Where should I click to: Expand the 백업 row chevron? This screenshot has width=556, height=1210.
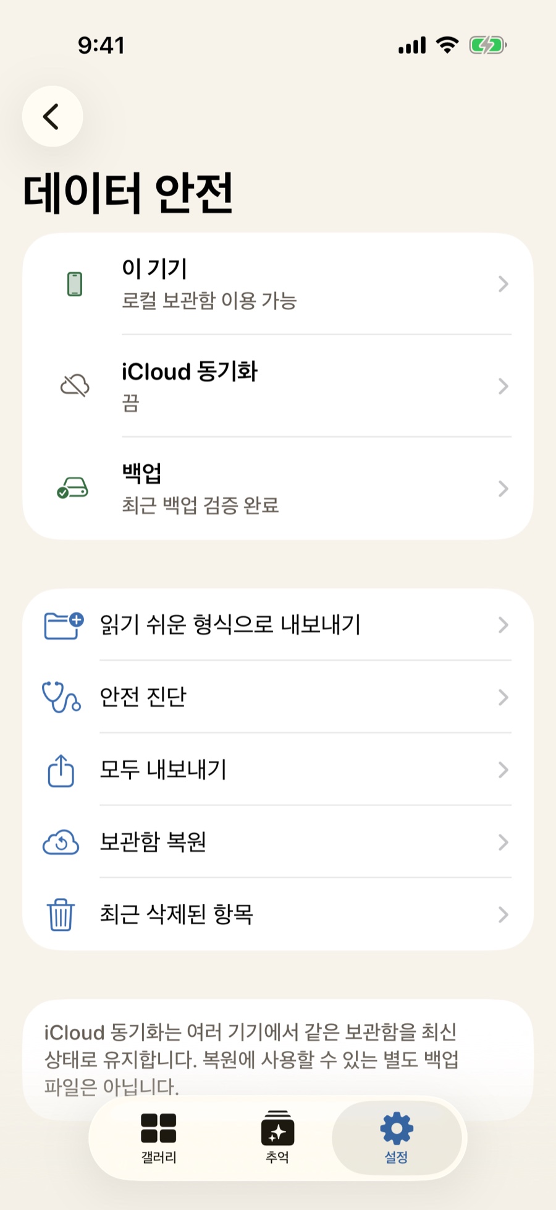(x=503, y=489)
